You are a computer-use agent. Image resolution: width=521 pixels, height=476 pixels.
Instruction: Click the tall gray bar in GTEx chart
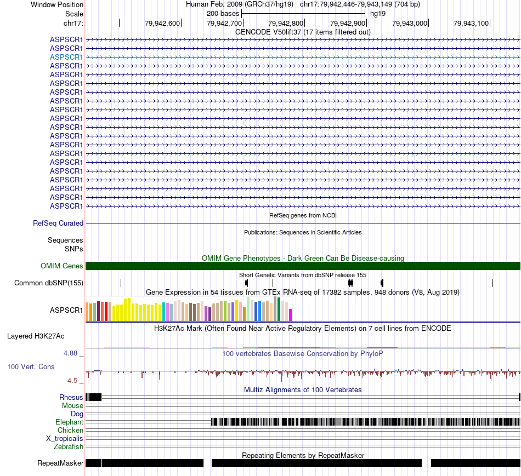pyautogui.click(x=275, y=309)
